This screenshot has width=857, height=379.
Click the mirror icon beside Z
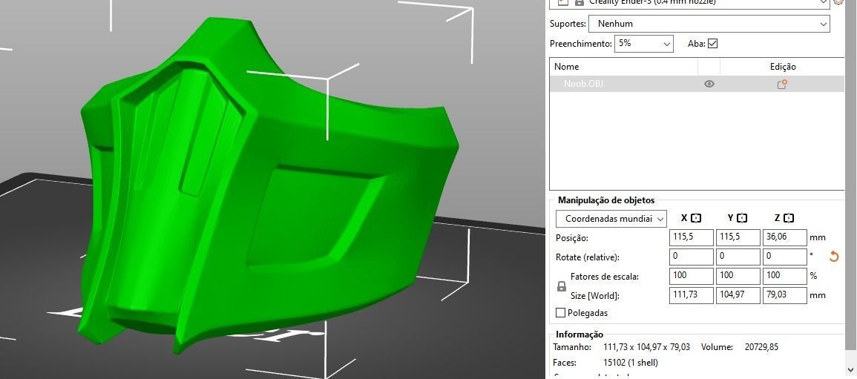(788, 218)
